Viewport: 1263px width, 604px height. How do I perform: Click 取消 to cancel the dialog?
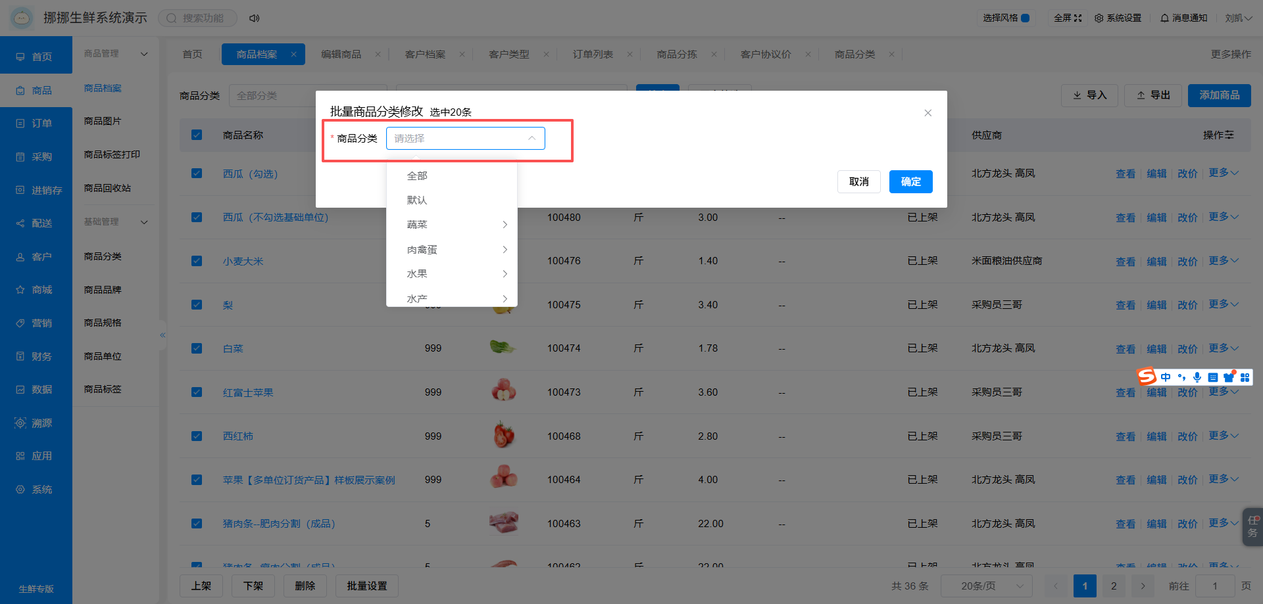tap(858, 181)
